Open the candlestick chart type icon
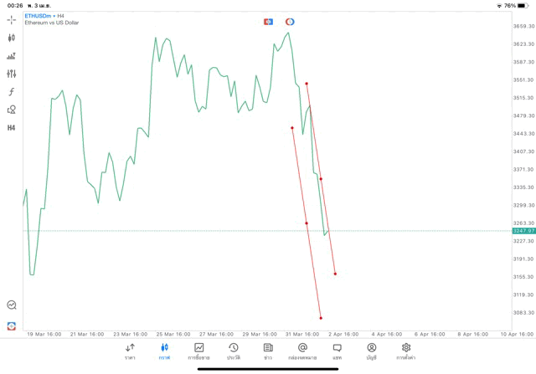Screen dimensions: 536x374 tap(11, 38)
